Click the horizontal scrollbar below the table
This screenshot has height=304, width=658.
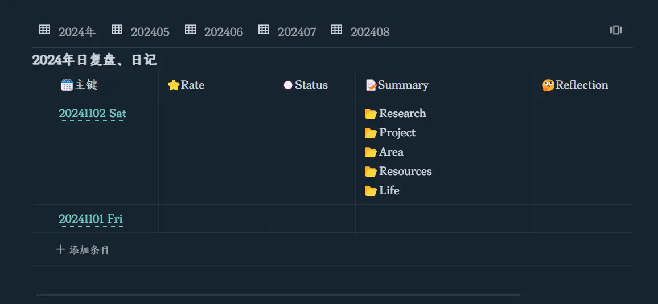pos(278,295)
